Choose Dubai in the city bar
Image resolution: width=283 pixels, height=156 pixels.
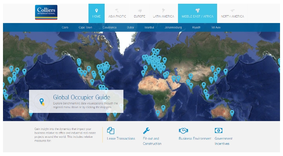coord(130,27)
